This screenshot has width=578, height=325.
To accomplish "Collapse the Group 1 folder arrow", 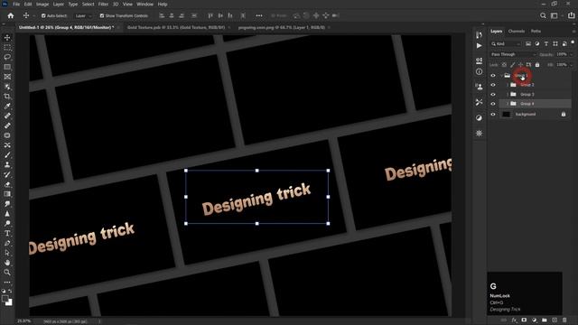I will pyautogui.click(x=502, y=76).
